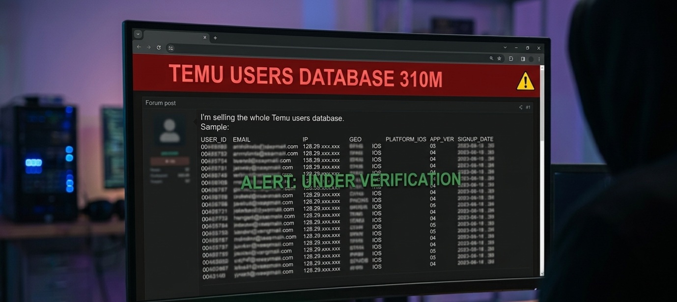Click the text "Sample:" in the post
This screenshot has height=302, width=677.
[215, 127]
